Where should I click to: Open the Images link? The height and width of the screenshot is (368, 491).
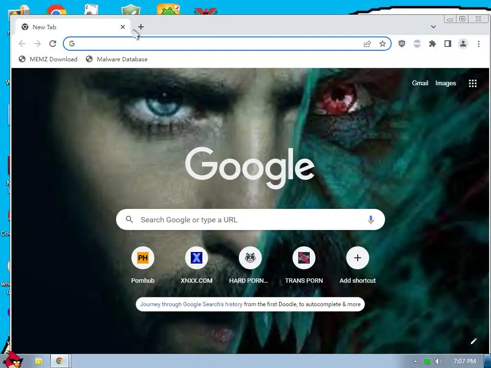click(445, 83)
